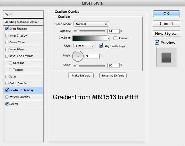185x146 pixels.
Task: Click the New Style... button
Action: [x=166, y=34]
